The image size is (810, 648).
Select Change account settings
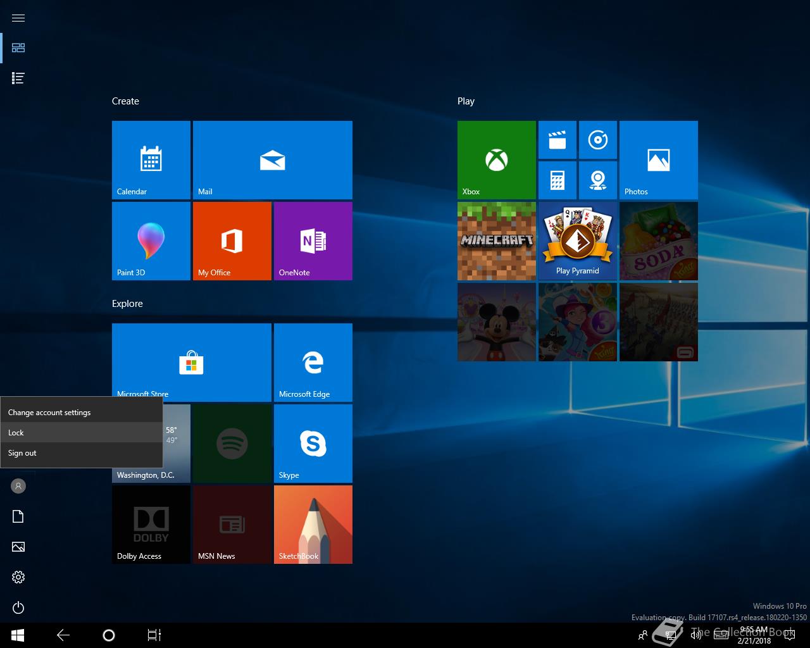[82, 413]
